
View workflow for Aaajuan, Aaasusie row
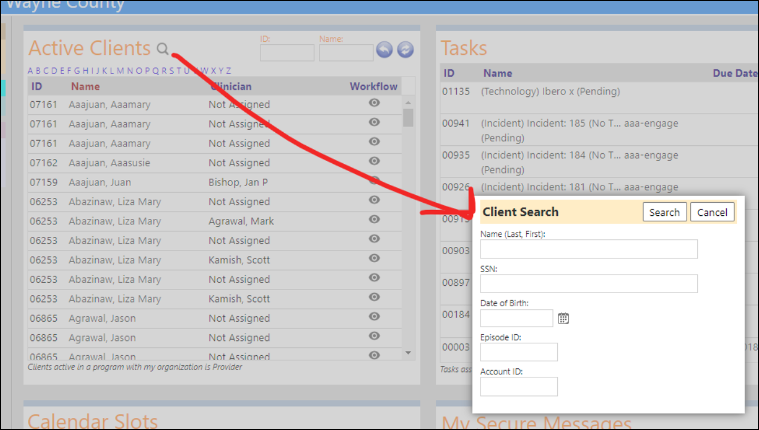point(374,161)
